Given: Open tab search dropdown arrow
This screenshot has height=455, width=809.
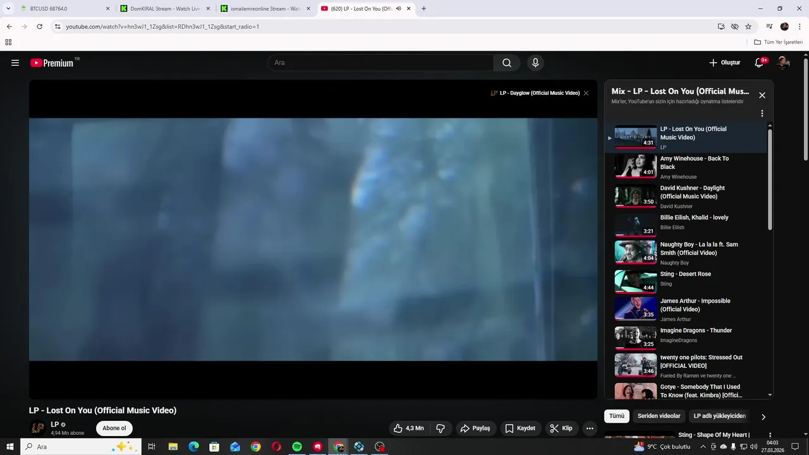Looking at the screenshot, I should click(x=8, y=9).
